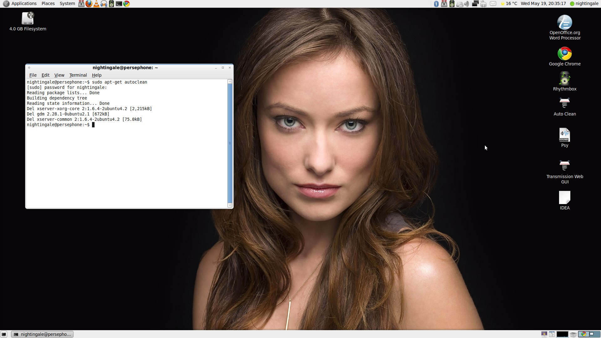
Task: Click the 'Del xserver-xorg-core' output line
Action: 89,109
